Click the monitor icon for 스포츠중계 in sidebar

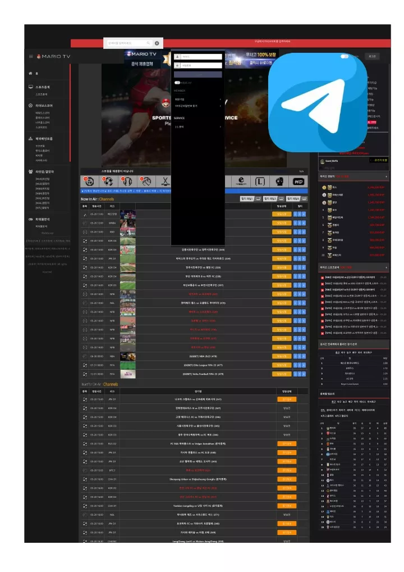click(31, 87)
